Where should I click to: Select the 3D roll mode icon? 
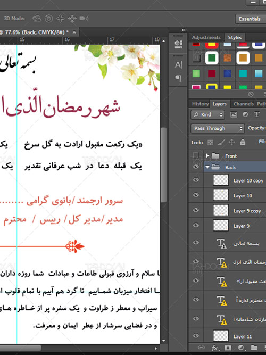[x=48, y=19]
